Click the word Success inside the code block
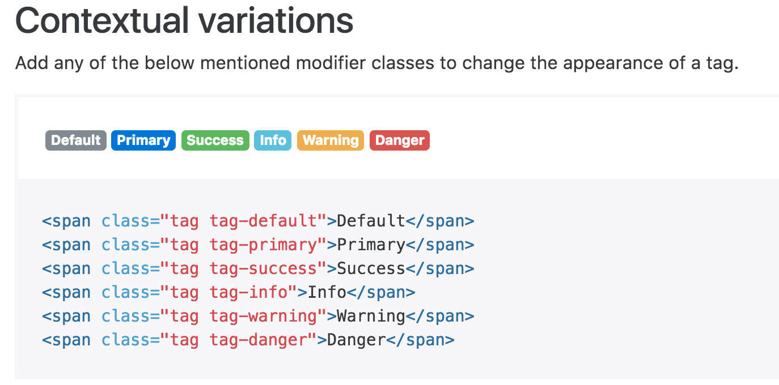Viewport: 779px width, 385px height. pos(371,268)
